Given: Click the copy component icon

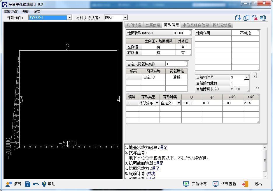Looking at the screenshot, I should (246, 18).
